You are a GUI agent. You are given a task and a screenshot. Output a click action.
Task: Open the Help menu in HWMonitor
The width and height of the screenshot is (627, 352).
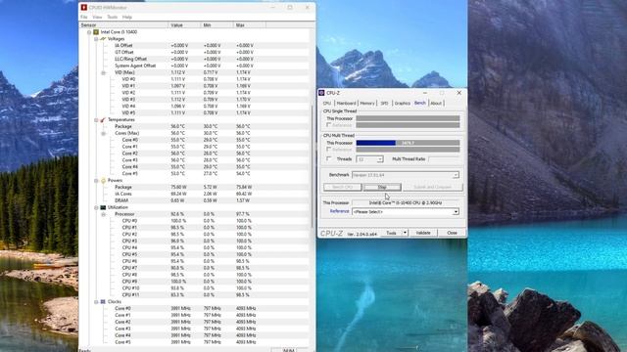(x=127, y=18)
